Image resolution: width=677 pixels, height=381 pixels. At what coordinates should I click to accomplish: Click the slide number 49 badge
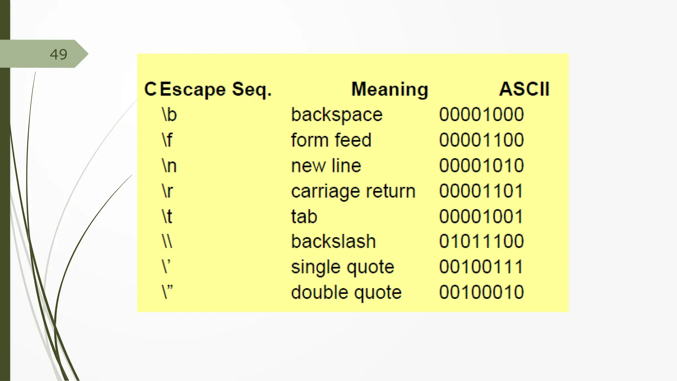pyautogui.click(x=59, y=54)
